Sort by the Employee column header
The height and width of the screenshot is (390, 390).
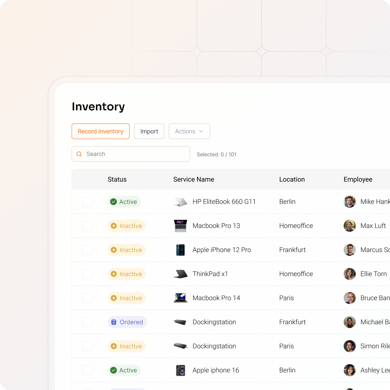pyautogui.click(x=358, y=179)
